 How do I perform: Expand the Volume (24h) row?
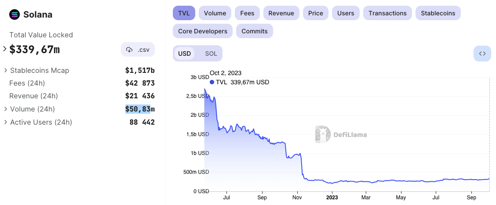coord(5,109)
